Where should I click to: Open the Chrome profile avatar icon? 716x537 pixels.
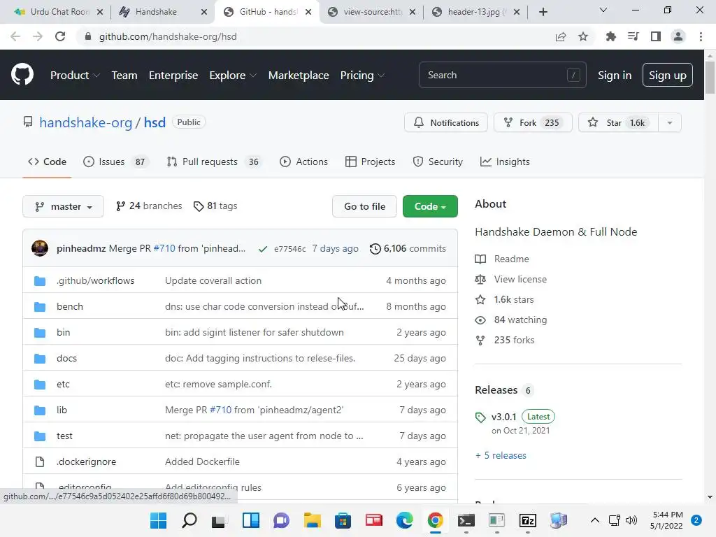tap(678, 36)
